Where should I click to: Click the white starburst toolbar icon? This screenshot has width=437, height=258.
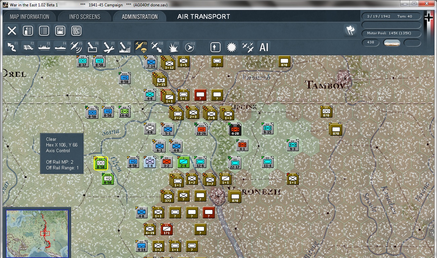pos(231,47)
